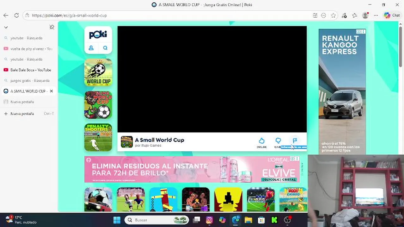
Task: Switch to the 'Nueva pestaña' open tab
Action: [x=28, y=102]
